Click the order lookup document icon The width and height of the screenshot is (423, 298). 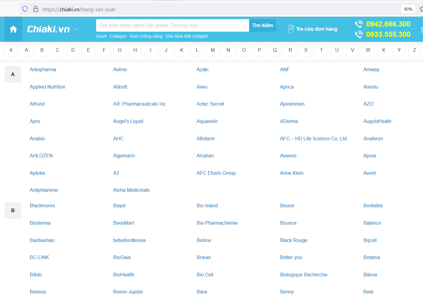291,29
